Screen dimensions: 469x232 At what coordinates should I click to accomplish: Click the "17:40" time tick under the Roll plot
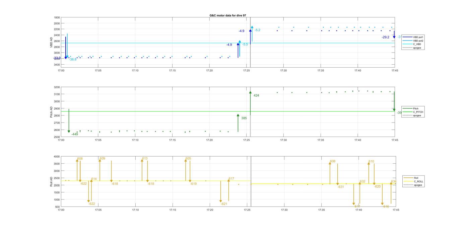point(358,210)
